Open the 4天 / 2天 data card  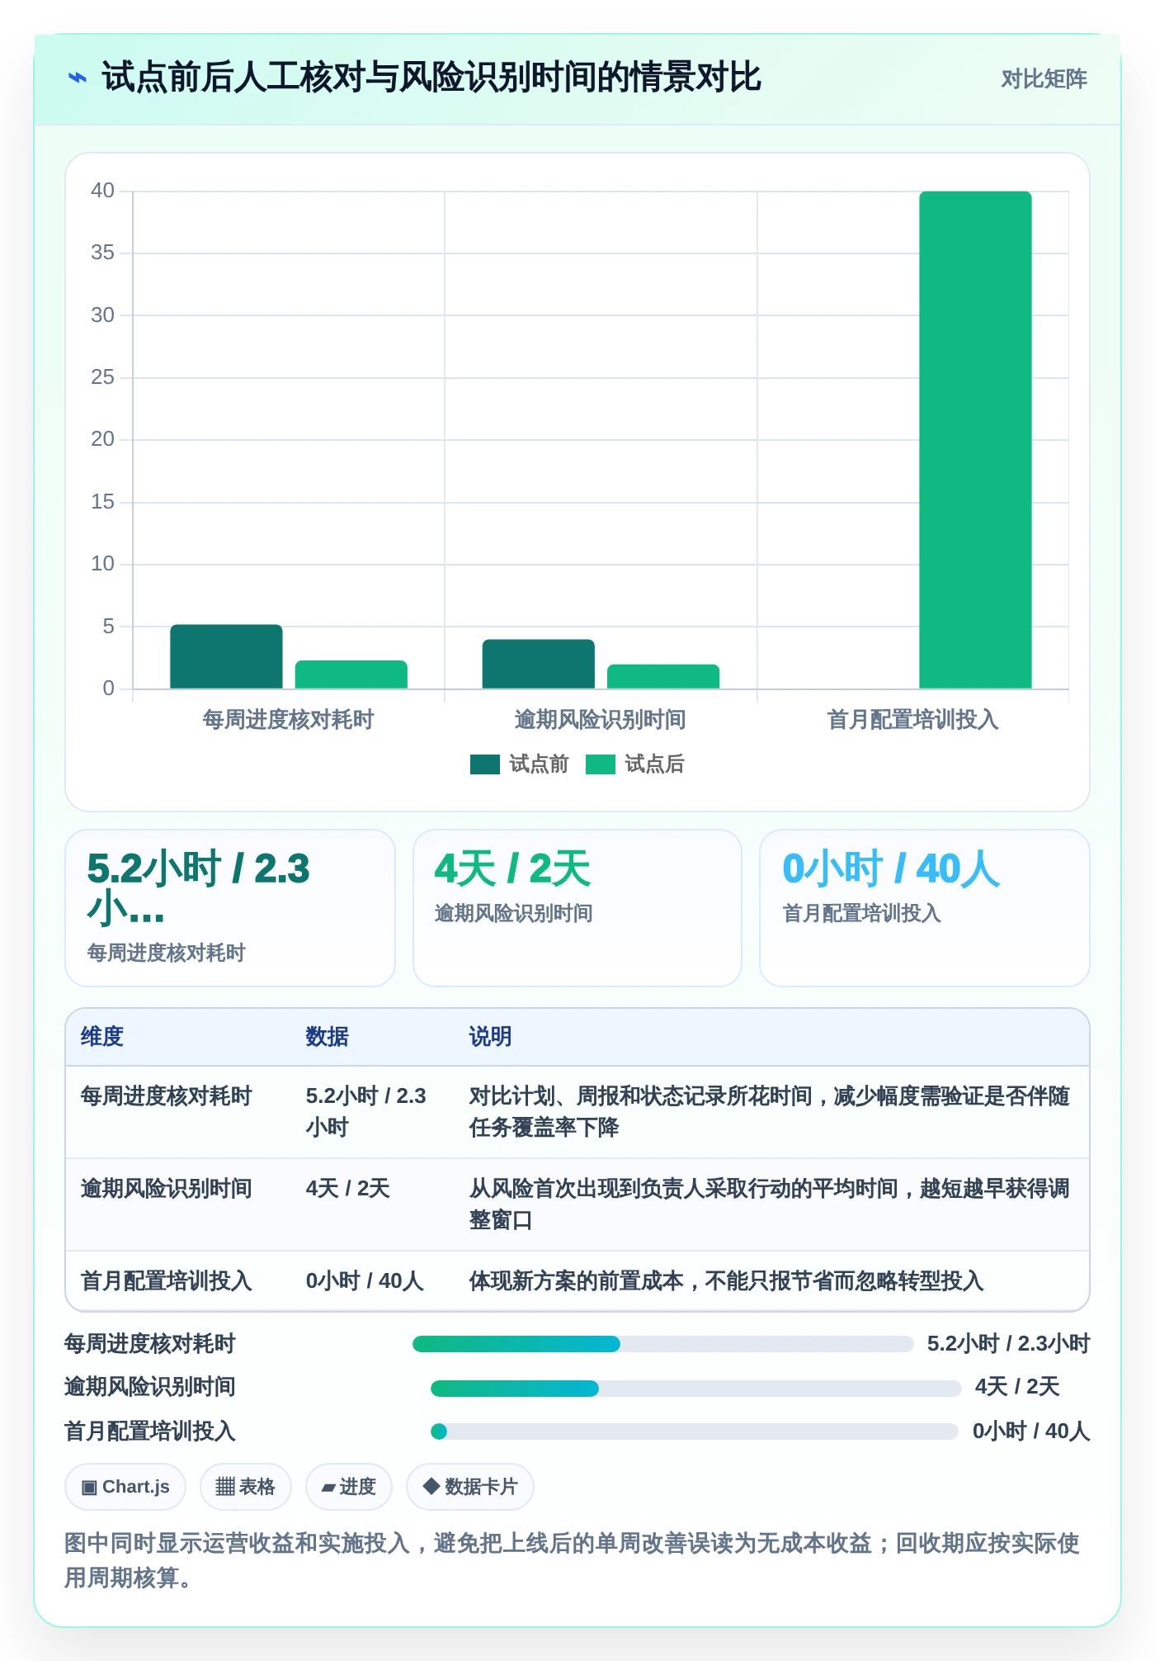pos(577,908)
